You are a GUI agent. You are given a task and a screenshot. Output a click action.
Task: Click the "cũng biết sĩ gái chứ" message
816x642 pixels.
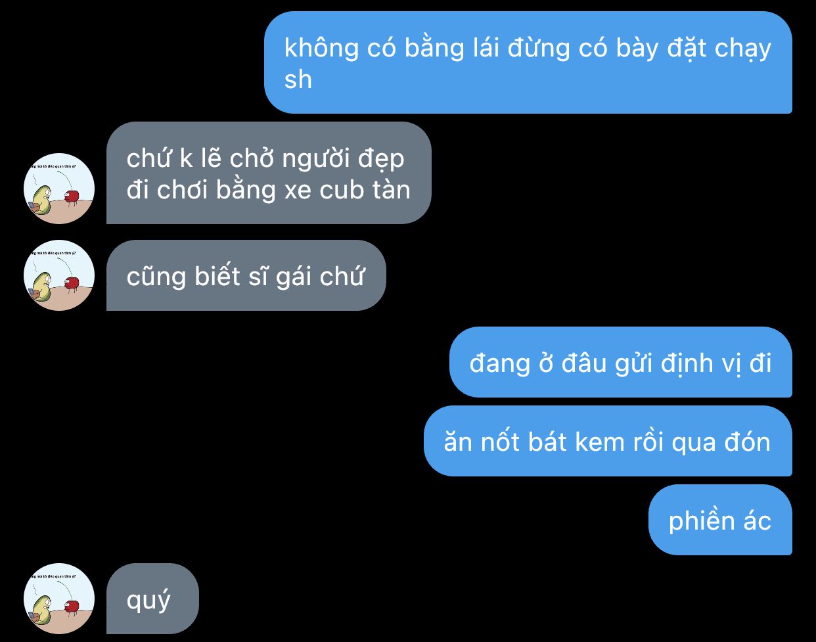point(246,275)
